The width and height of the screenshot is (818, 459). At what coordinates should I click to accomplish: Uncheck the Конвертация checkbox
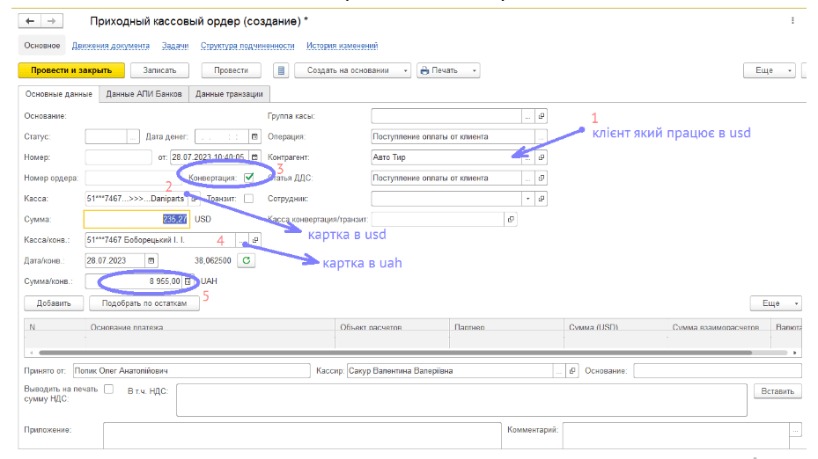[249, 178]
